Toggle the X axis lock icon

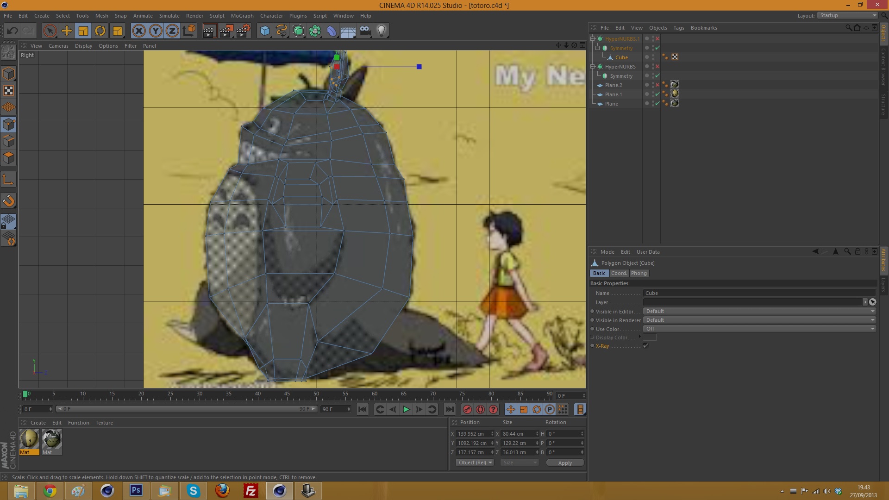tap(138, 31)
